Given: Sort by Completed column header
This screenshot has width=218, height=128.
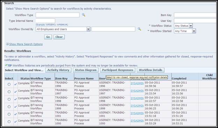Looking at the screenshot, I should 179,78.
